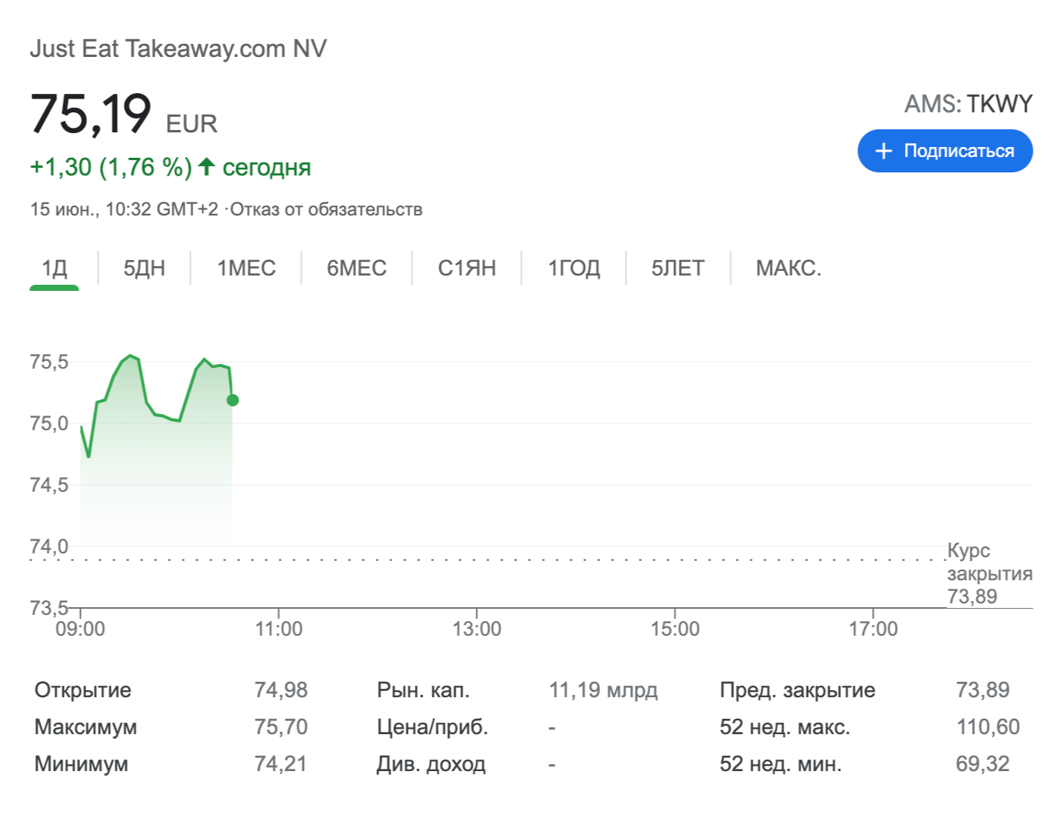1062x825 pixels.
Task: Switch to the 1МЕС chart tab
Action: 246,268
